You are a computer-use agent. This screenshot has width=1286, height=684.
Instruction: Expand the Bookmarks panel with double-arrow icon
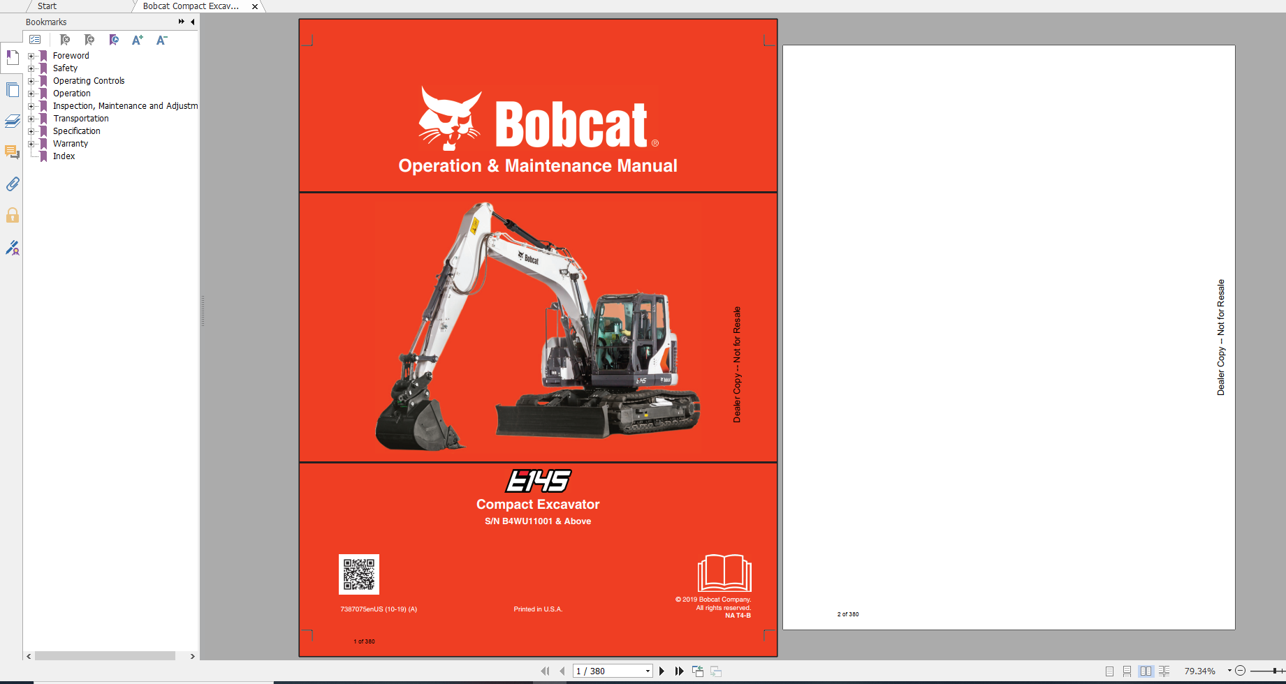[182, 22]
